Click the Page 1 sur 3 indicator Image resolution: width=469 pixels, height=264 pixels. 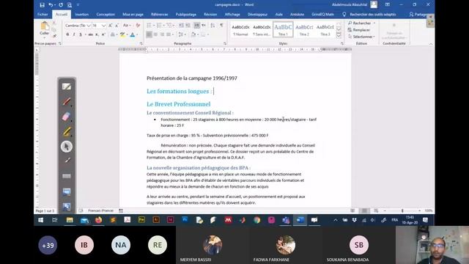pos(45,210)
